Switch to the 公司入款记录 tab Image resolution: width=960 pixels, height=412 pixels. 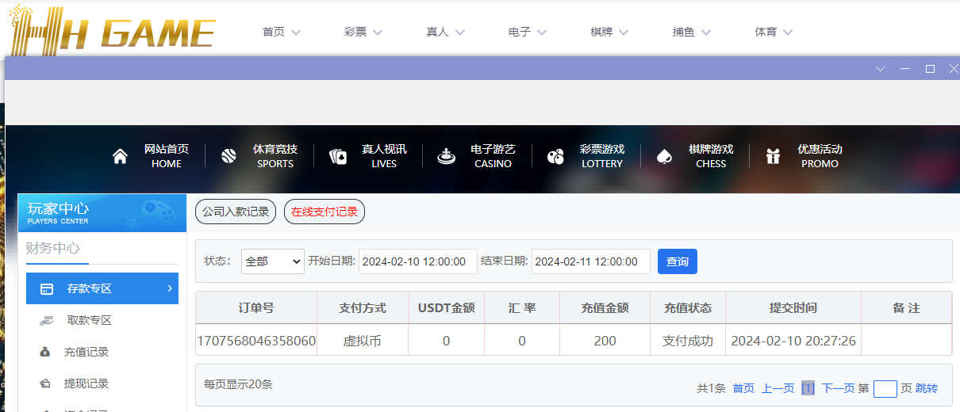coord(236,212)
